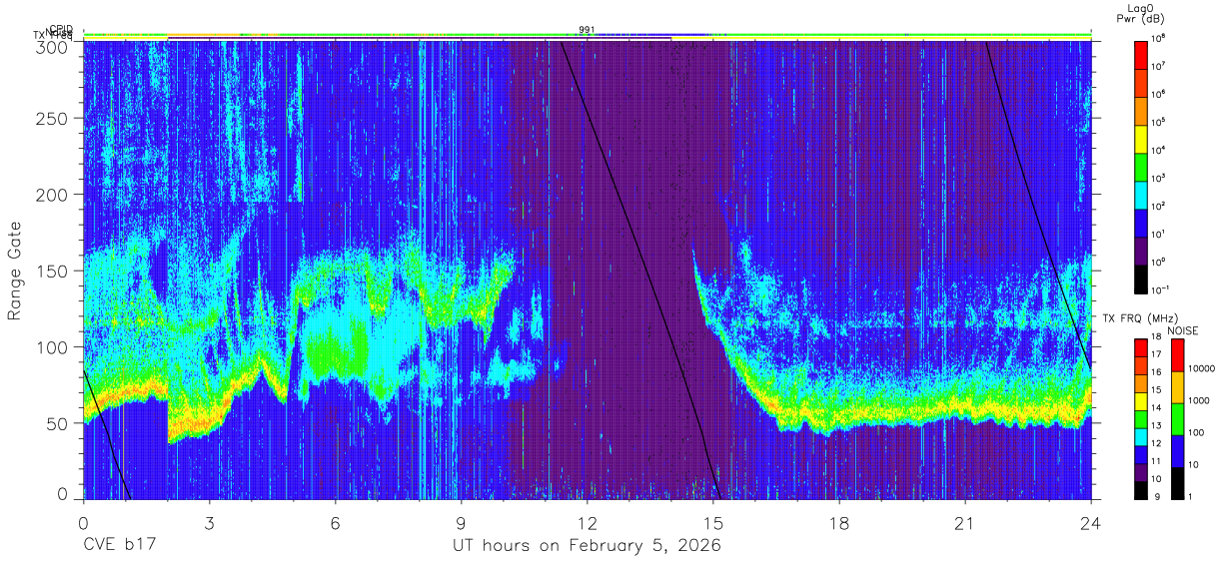The width and height of the screenshot is (1227, 566).
Task: Click the cyan segment of the Lag0 Pwr colorbar
Action: pyautogui.click(x=1142, y=194)
